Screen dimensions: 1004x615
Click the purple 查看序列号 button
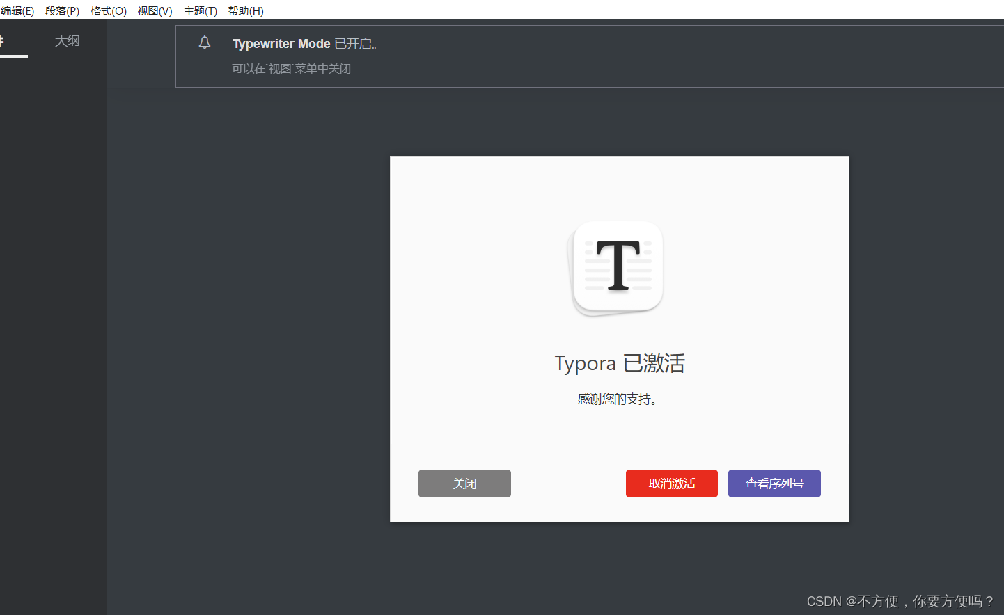point(774,483)
